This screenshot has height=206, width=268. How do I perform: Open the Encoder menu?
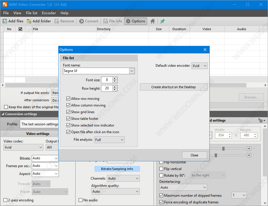49,13
